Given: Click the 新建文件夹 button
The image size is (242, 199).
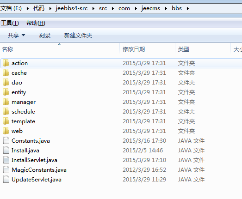Looking at the screenshot, I should [78, 36].
